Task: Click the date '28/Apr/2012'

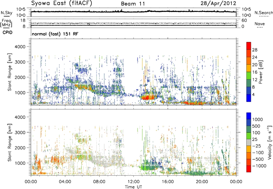Action: [x=218, y=3]
